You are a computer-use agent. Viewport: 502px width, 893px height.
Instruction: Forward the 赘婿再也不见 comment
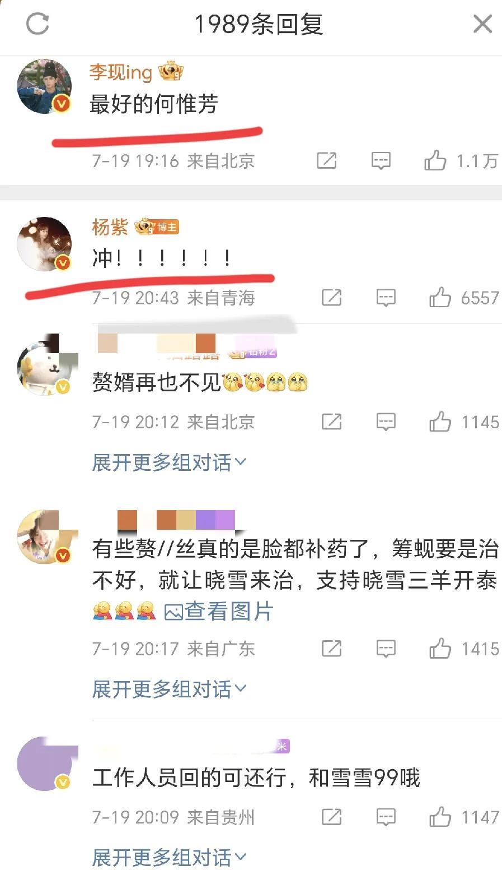click(331, 422)
